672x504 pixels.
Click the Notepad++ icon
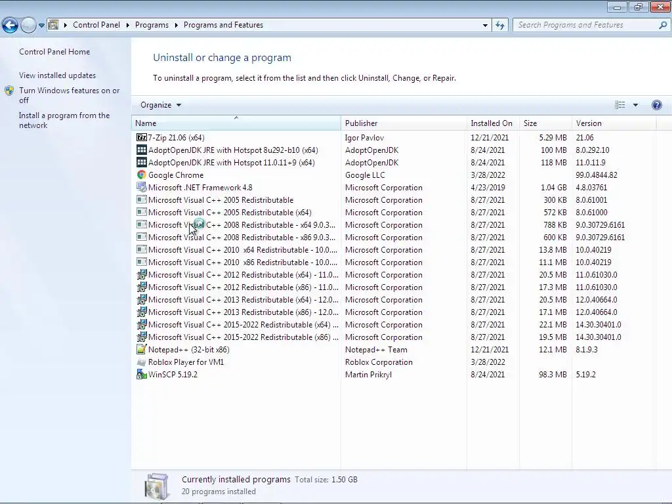click(142, 349)
